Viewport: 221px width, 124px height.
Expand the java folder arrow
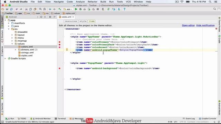(x=9, y=26)
